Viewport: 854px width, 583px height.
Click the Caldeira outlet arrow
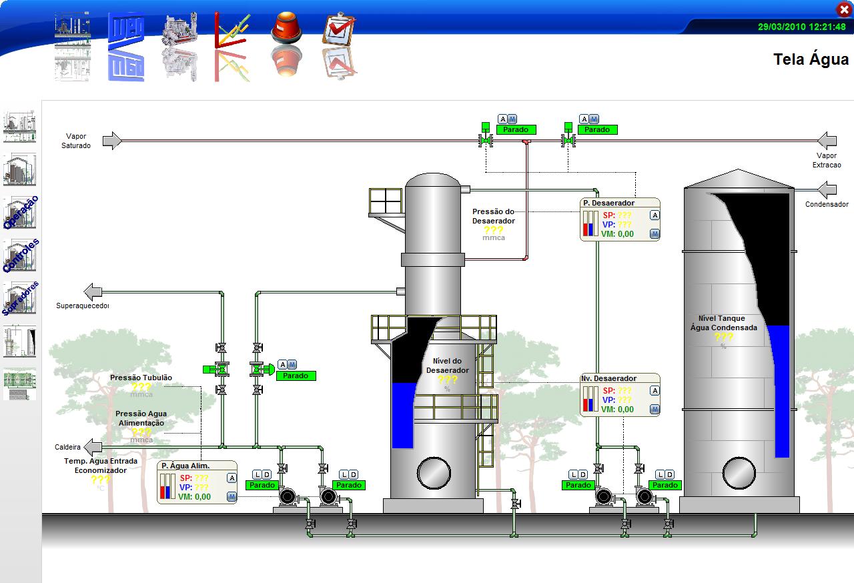pos(92,447)
